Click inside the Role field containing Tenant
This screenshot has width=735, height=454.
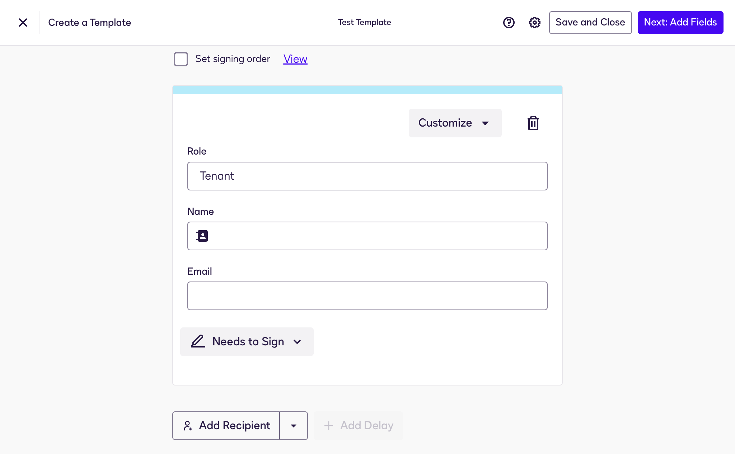(x=367, y=176)
